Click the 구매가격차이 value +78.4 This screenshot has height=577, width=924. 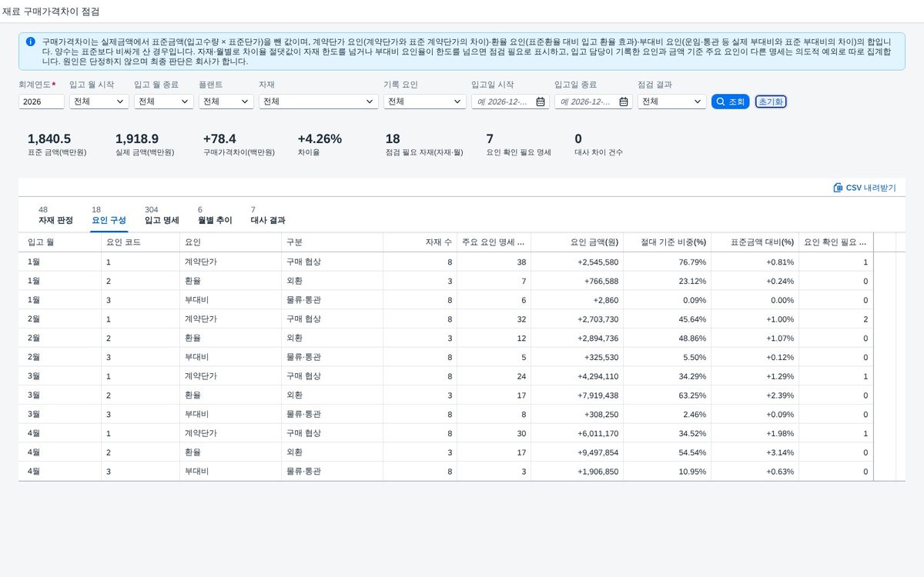coord(219,138)
